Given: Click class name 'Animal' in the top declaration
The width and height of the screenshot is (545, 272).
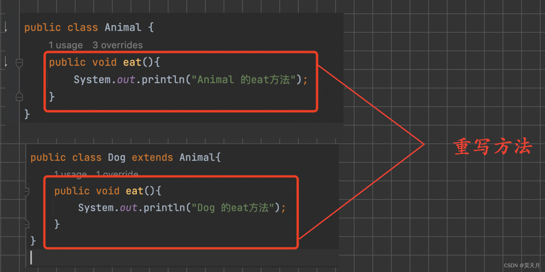Looking at the screenshot, I should [x=123, y=27].
